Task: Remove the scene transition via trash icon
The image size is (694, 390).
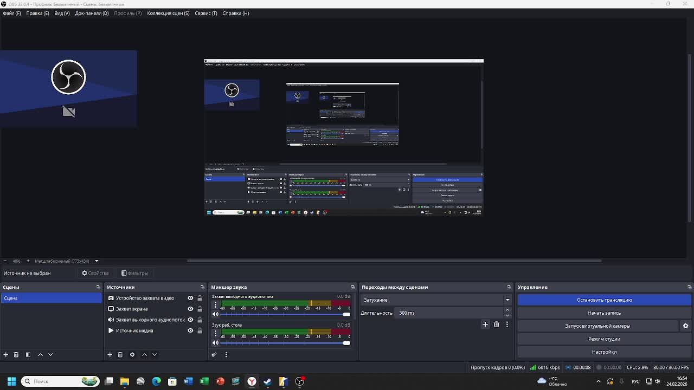Action: click(x=496, y=324)
